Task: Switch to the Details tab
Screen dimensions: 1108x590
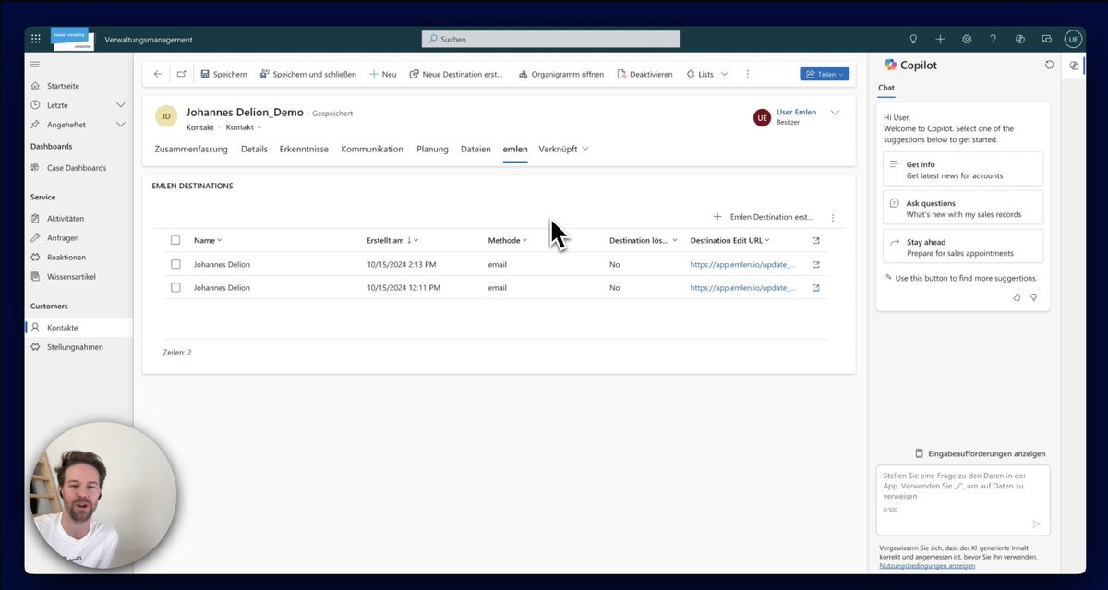Action: (x=254, y=149)
